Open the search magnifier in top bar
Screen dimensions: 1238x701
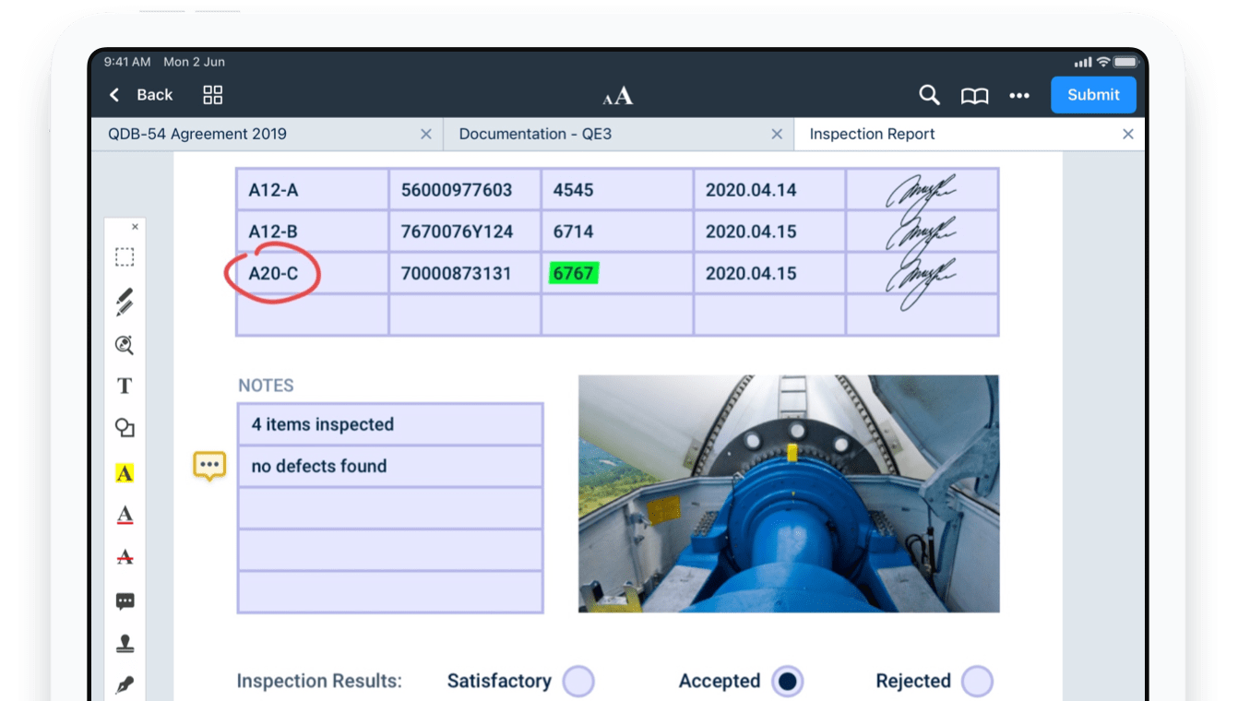point(929,95)
